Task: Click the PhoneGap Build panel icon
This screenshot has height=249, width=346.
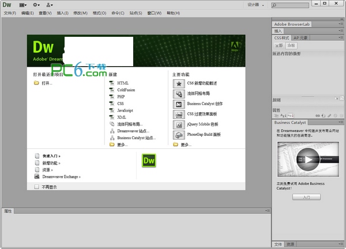Action: [x=179, y=135]
